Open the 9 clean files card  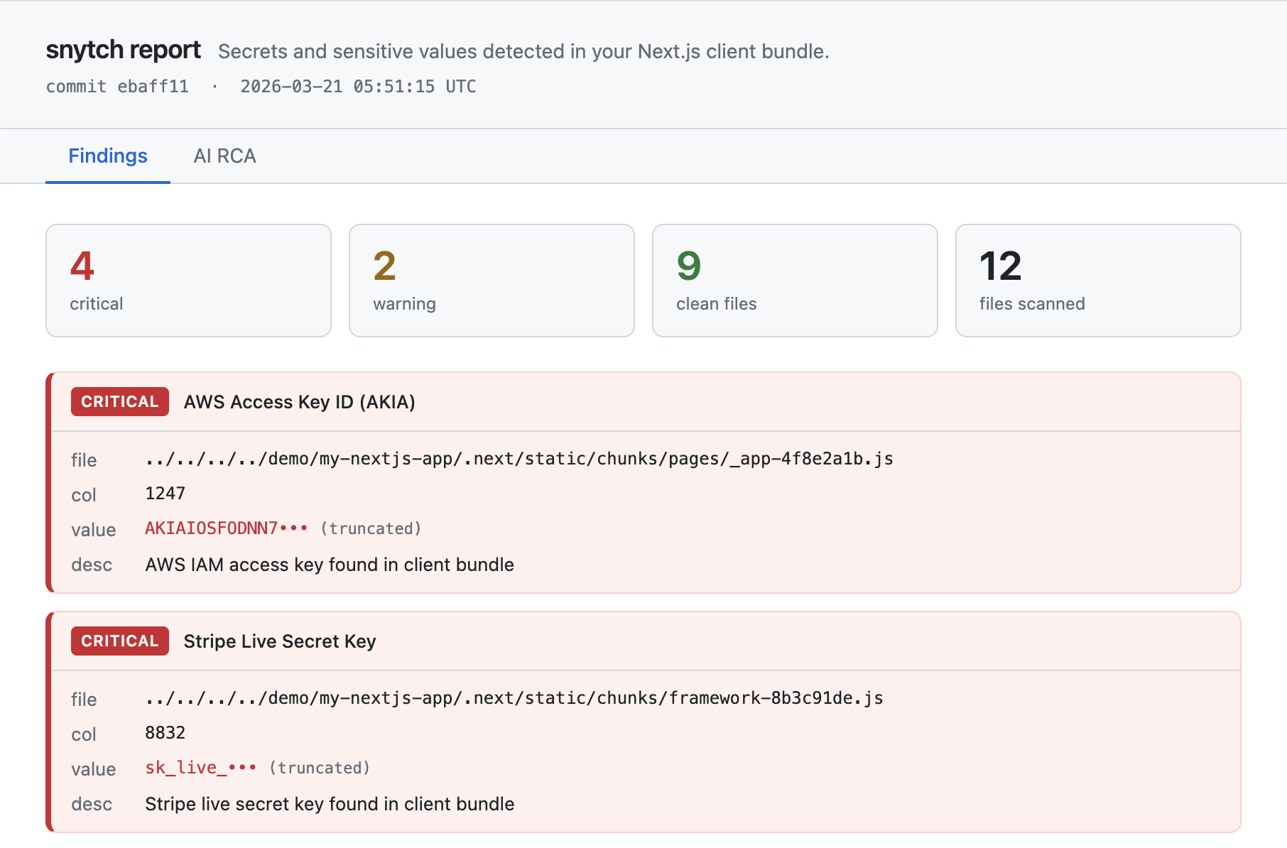pos(794,280)
